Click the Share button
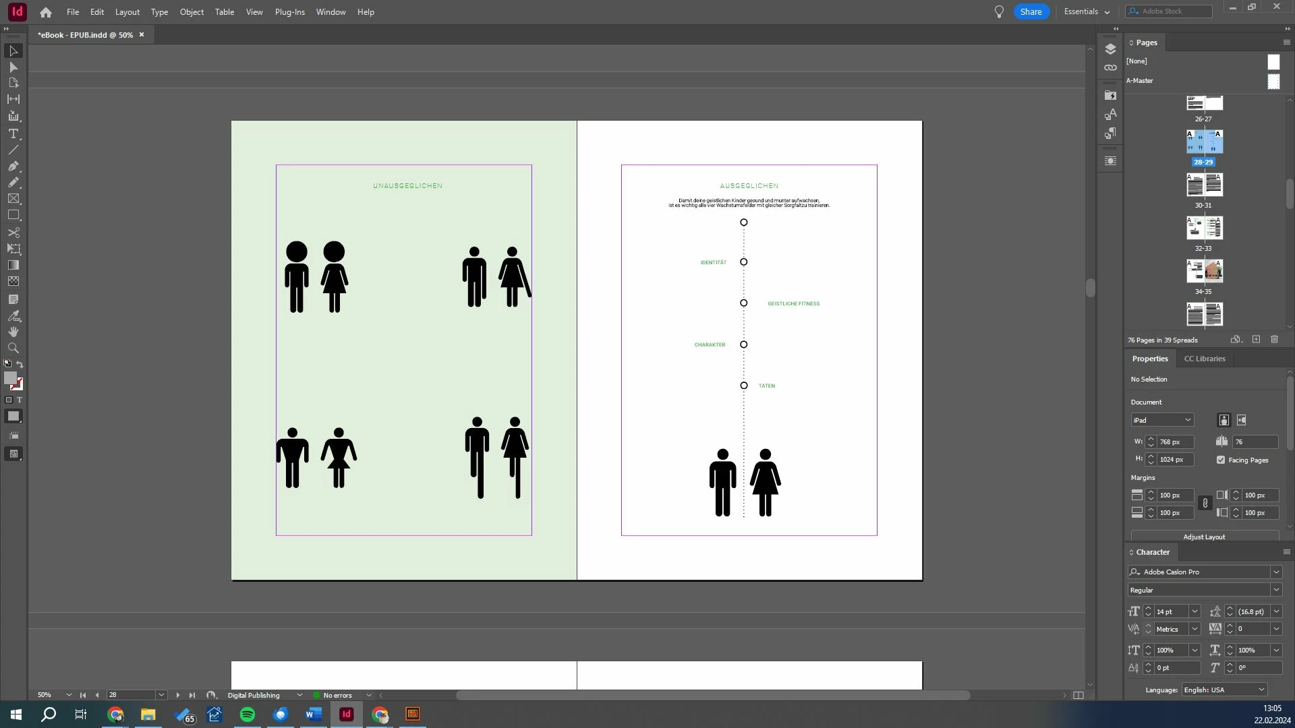 click(x=1031, y=11)
